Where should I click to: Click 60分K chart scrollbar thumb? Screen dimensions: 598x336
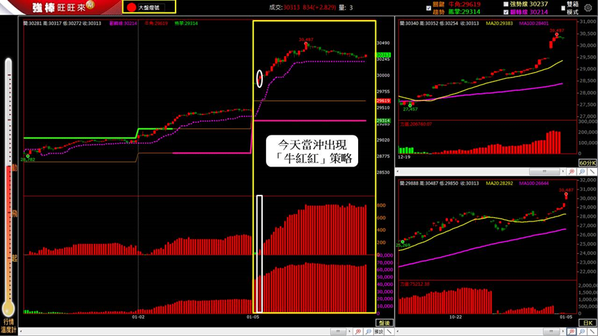tap(544, 171)
